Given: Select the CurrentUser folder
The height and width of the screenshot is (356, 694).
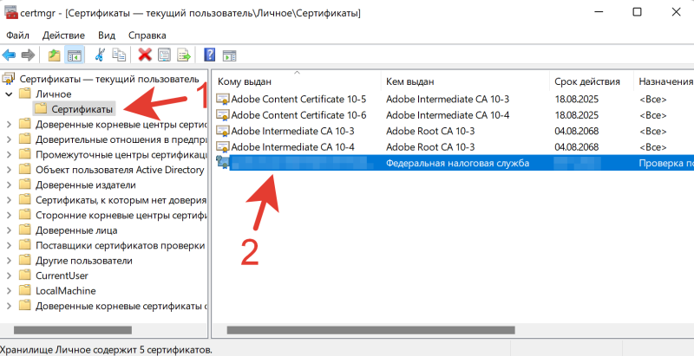Looking at the screenshot, I should coord(54,275).
